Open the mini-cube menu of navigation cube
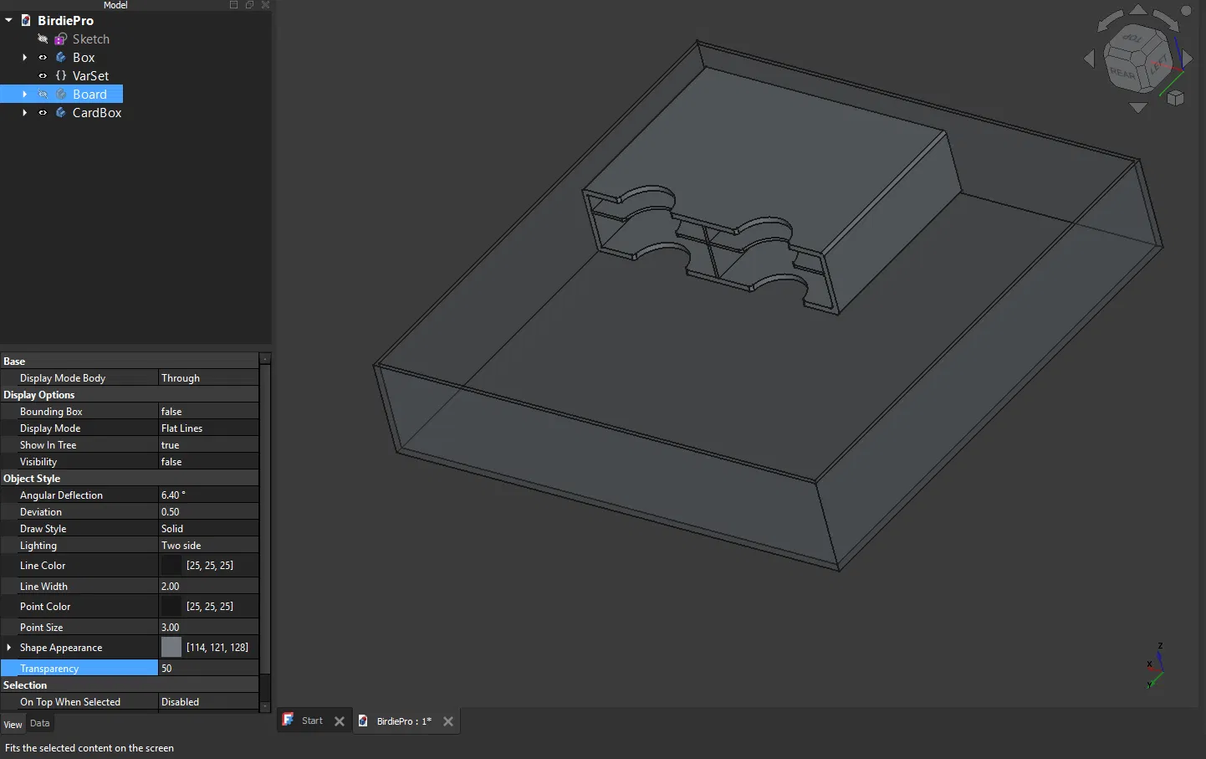 coord(1176,98)
